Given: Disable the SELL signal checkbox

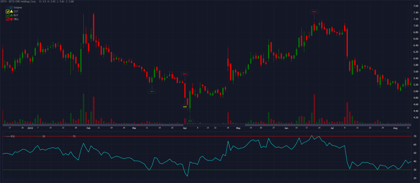Looking at the screenshot, I should point(7,19).
